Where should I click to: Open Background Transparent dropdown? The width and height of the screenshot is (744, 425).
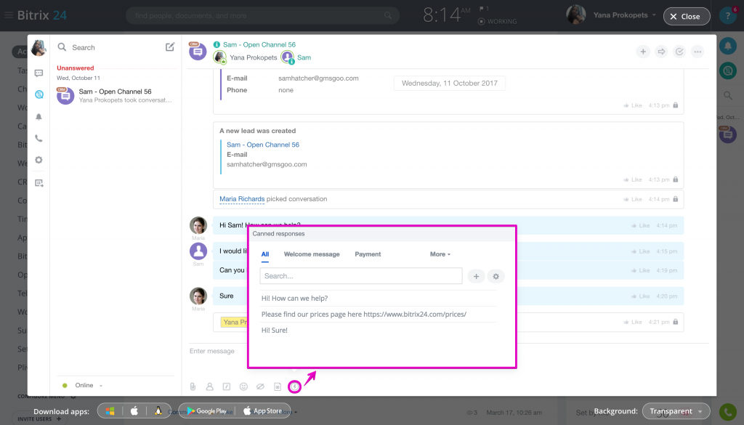(676, 411)
